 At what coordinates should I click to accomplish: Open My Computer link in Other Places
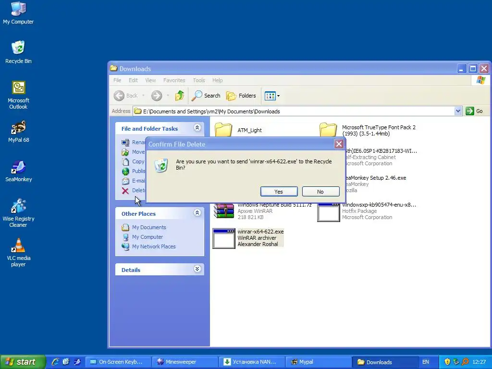148,237
